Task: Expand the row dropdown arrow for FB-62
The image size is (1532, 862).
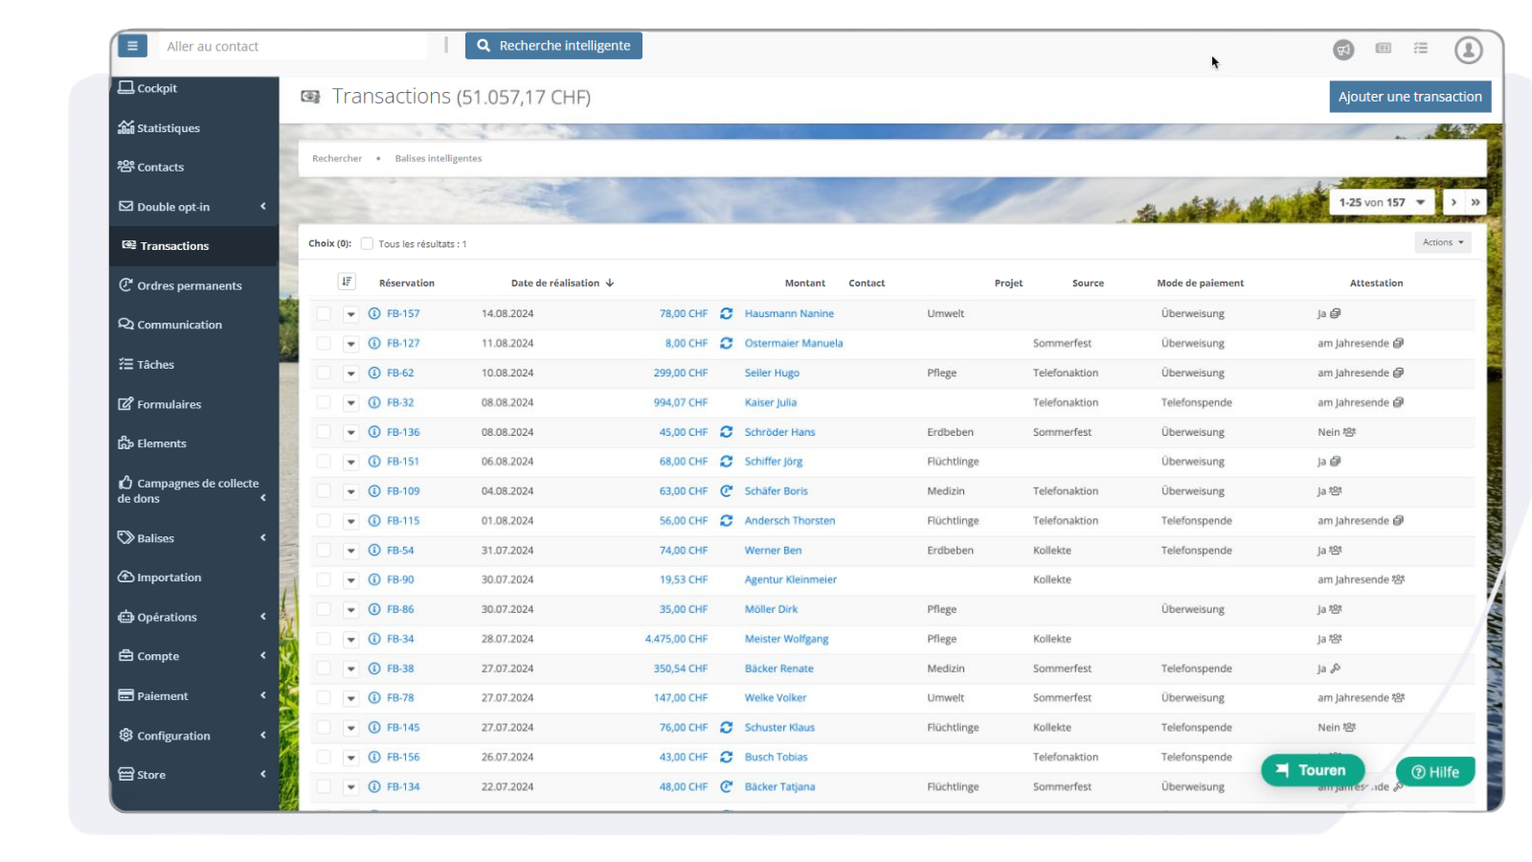Action: point(349,373)
